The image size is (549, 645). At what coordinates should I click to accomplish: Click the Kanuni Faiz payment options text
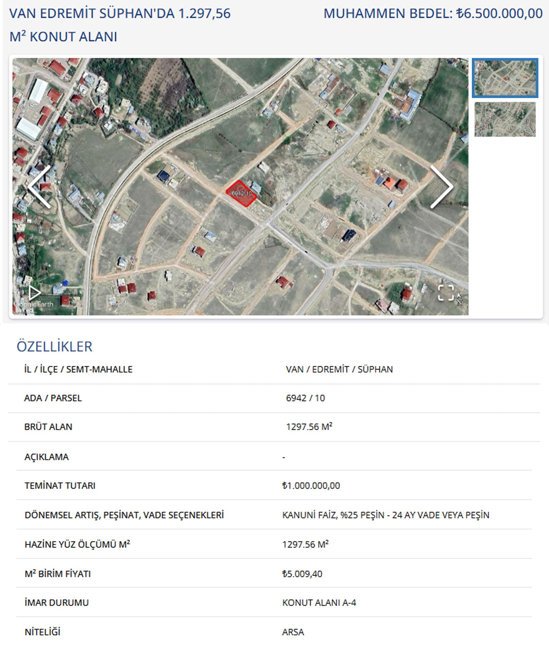click(x=385, y=515)
